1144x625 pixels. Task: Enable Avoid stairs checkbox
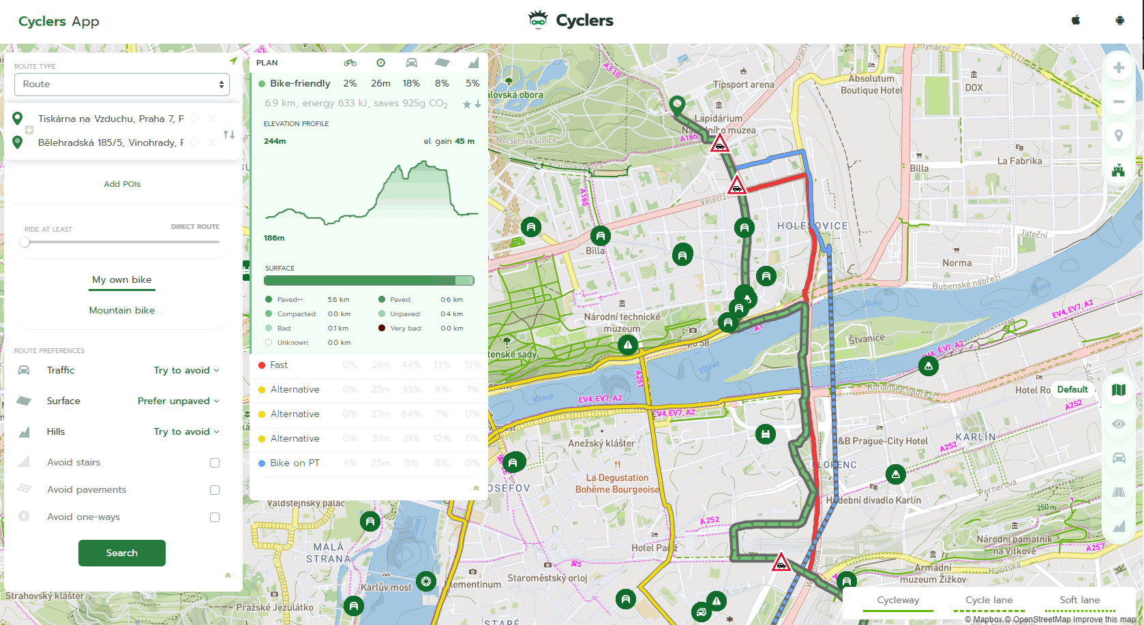(215, 463)
